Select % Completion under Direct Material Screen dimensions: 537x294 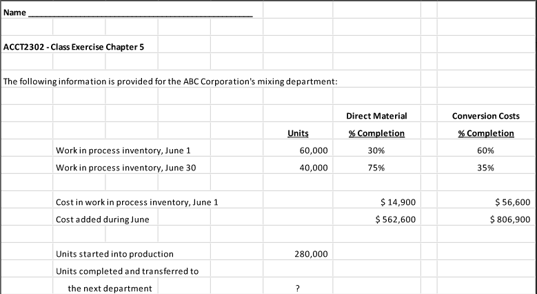tap(376, 133)
